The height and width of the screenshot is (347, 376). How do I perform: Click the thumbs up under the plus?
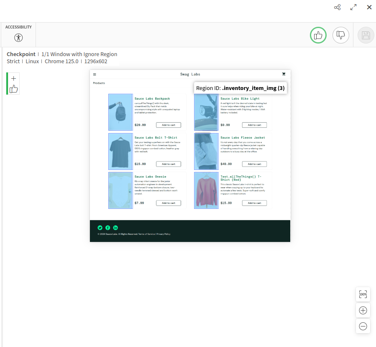click(x=14, y=89)
